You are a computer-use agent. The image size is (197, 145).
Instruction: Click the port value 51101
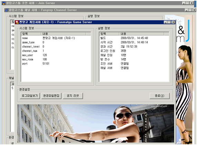[46, 64]
